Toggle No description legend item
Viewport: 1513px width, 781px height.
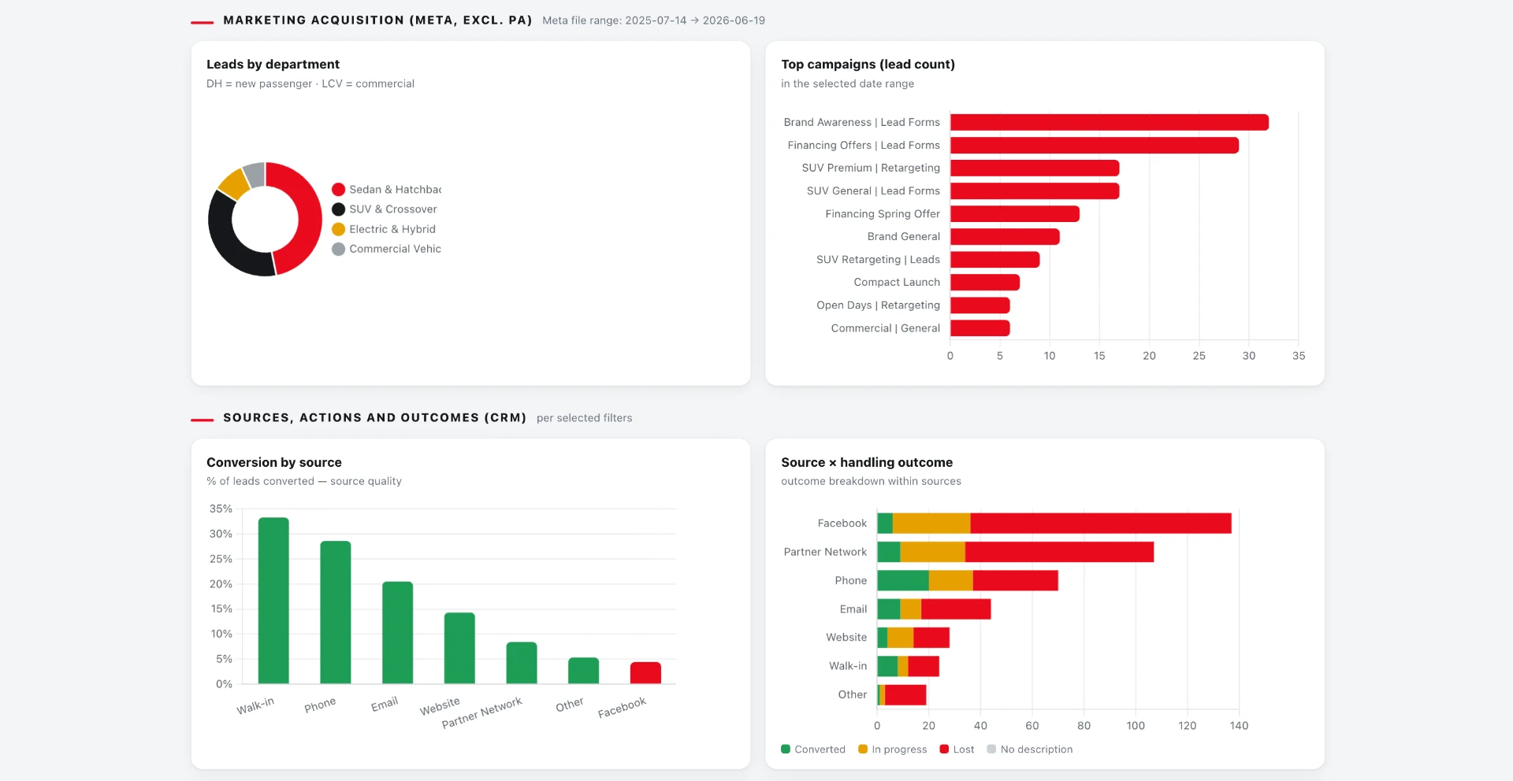pyautogui.click(x=1030, y=750)
